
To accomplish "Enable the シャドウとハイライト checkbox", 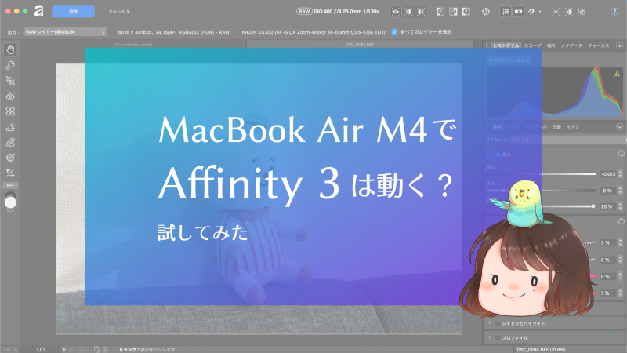I will (498, 323).
